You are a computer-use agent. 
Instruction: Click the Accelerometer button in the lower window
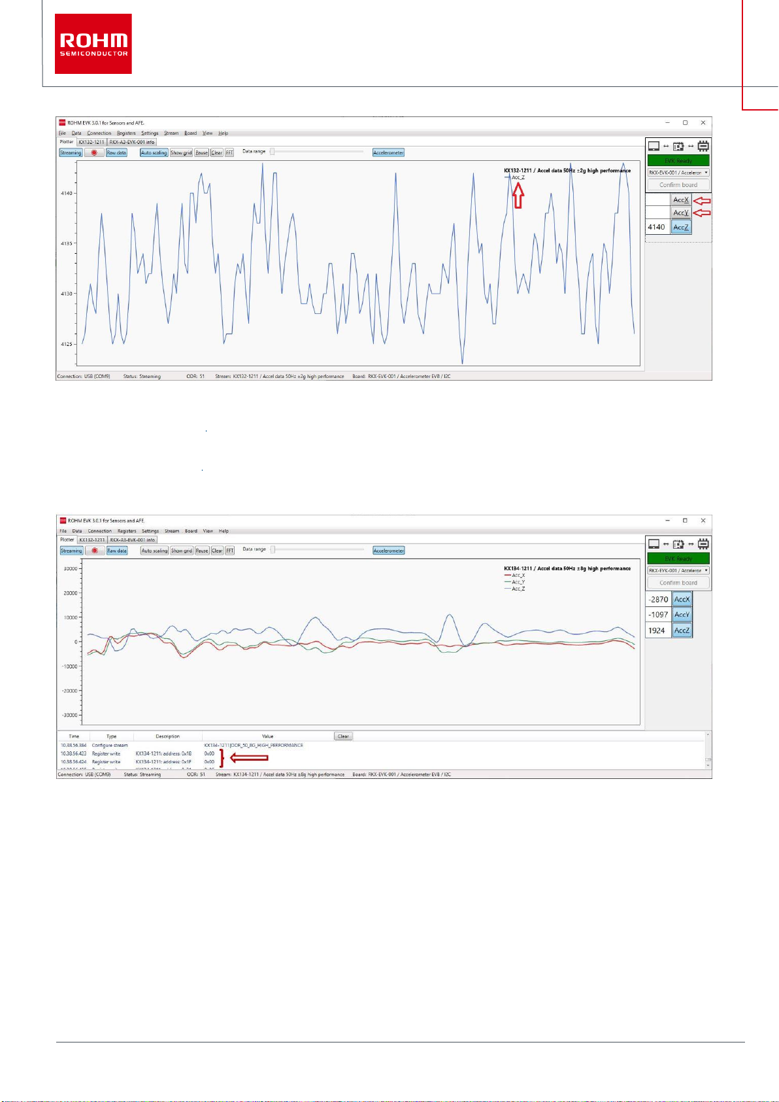pos(389,551)
